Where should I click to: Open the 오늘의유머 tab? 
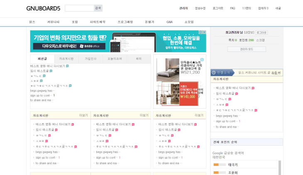(x=115, y=59)
